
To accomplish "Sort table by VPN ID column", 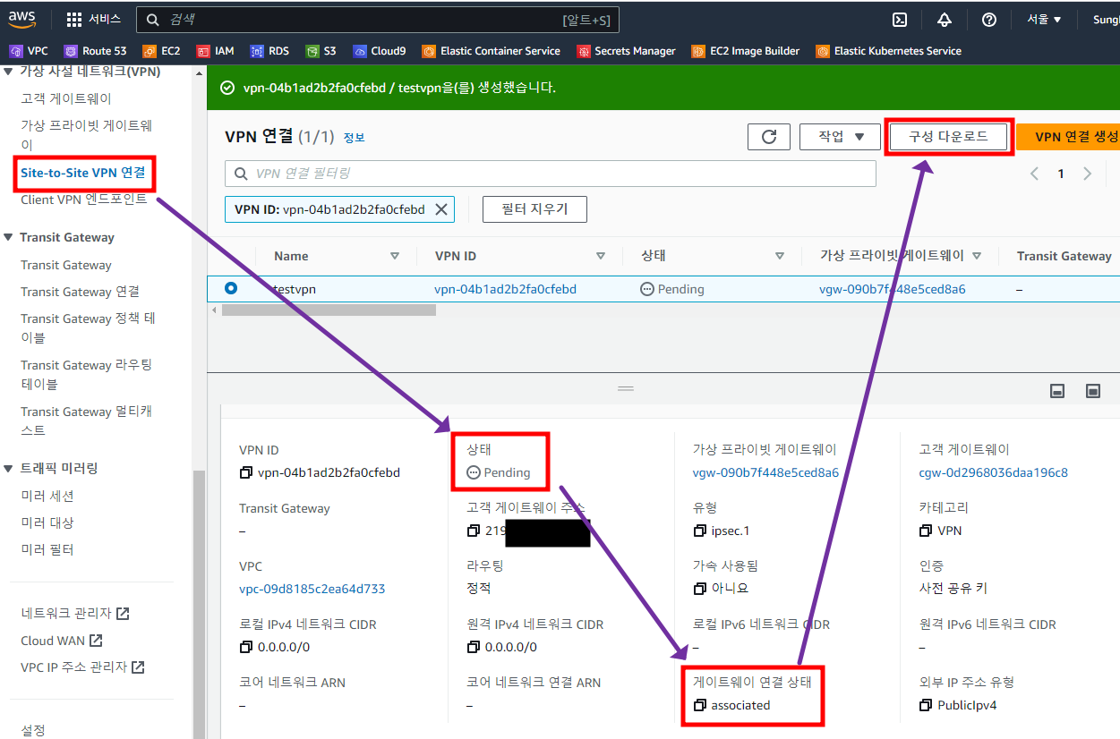I will coord(601,256).
